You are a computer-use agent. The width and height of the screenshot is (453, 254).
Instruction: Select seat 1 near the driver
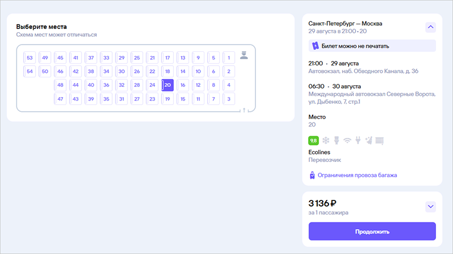coord(229,58)
